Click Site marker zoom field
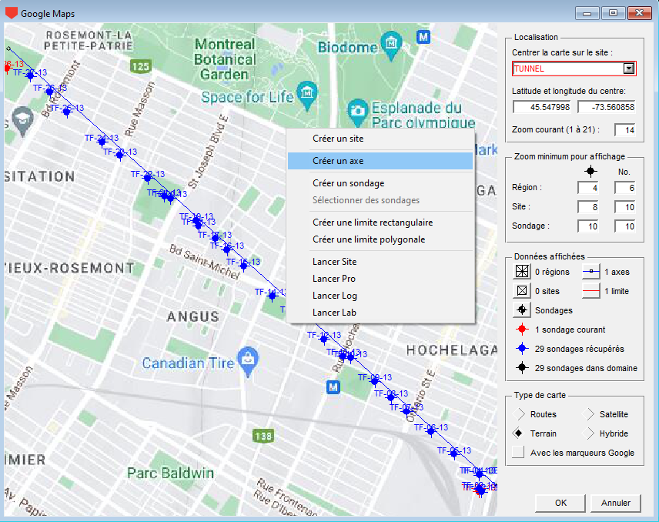Viewport: 659px width, 522px height. (x=588, y=207)
